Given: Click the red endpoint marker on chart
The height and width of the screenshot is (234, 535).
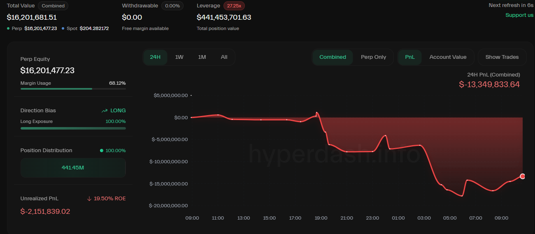Looking at the screenshot, I should (x=523, y=176).
